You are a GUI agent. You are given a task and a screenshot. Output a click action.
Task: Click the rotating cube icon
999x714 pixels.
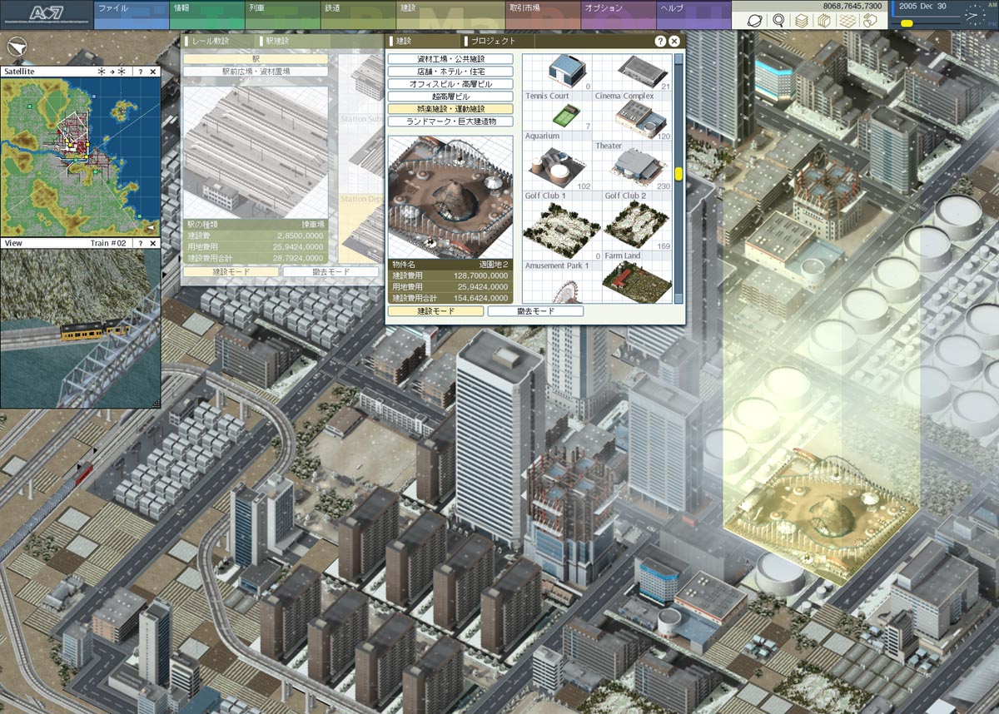tap(871, 21)
